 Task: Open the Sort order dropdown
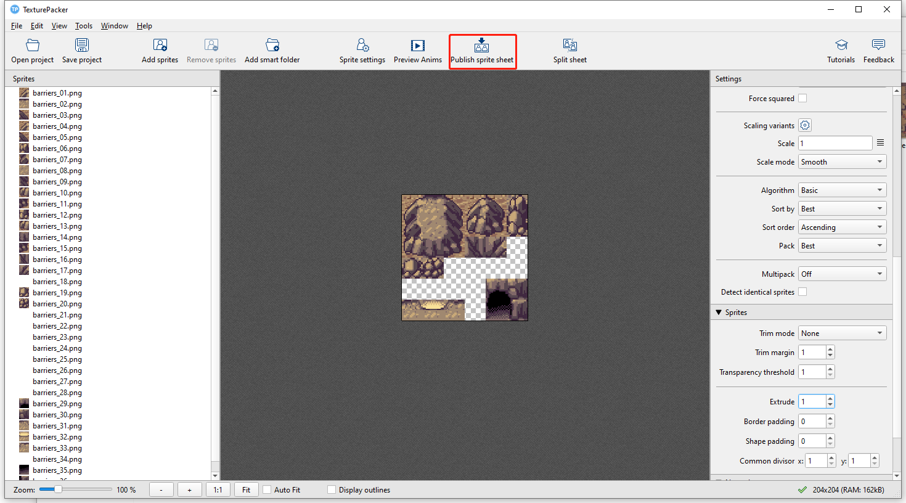843,227
